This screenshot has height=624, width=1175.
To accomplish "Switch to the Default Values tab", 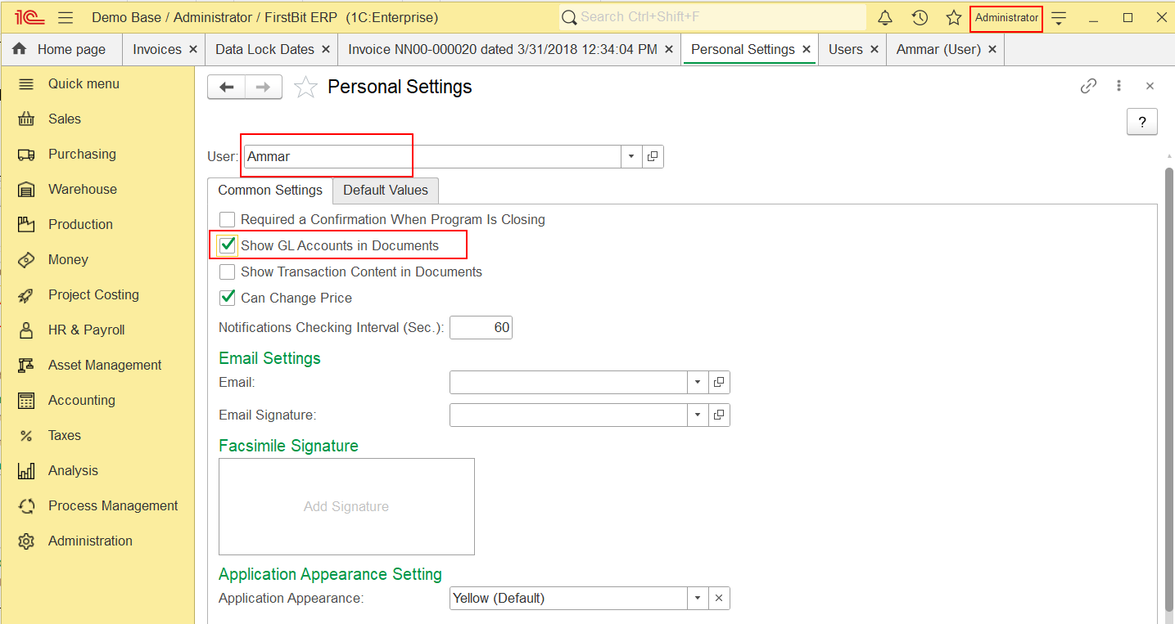I will point(386,191).
